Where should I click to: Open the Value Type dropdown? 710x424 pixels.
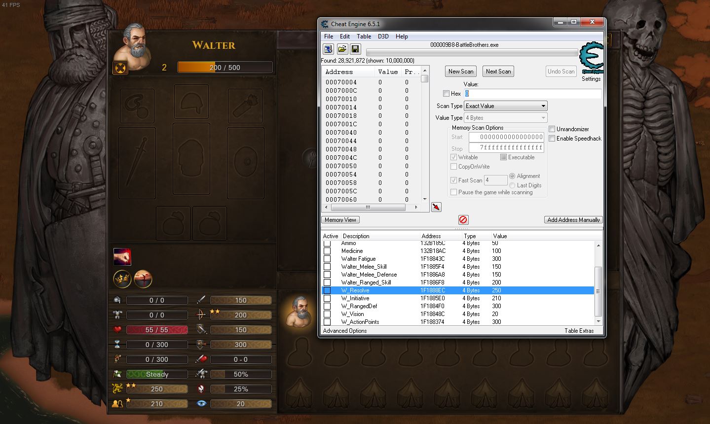(506, 118)
